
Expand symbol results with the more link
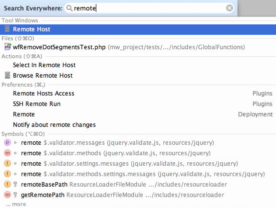(x=16, y=204)
